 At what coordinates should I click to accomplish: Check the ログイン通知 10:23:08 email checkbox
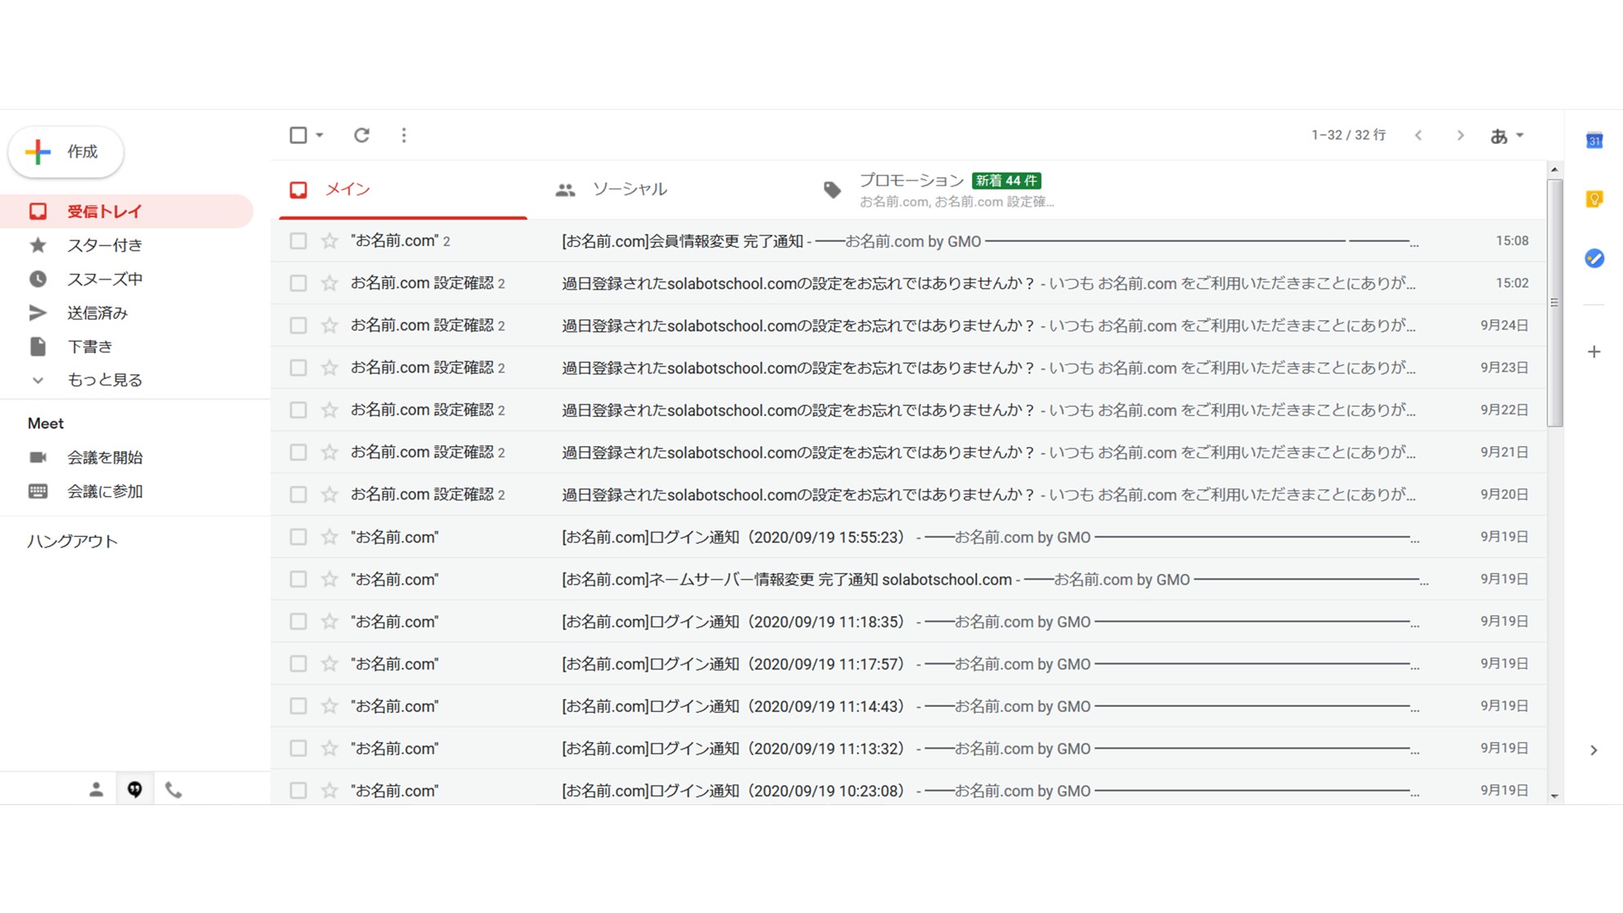[298, 790]
